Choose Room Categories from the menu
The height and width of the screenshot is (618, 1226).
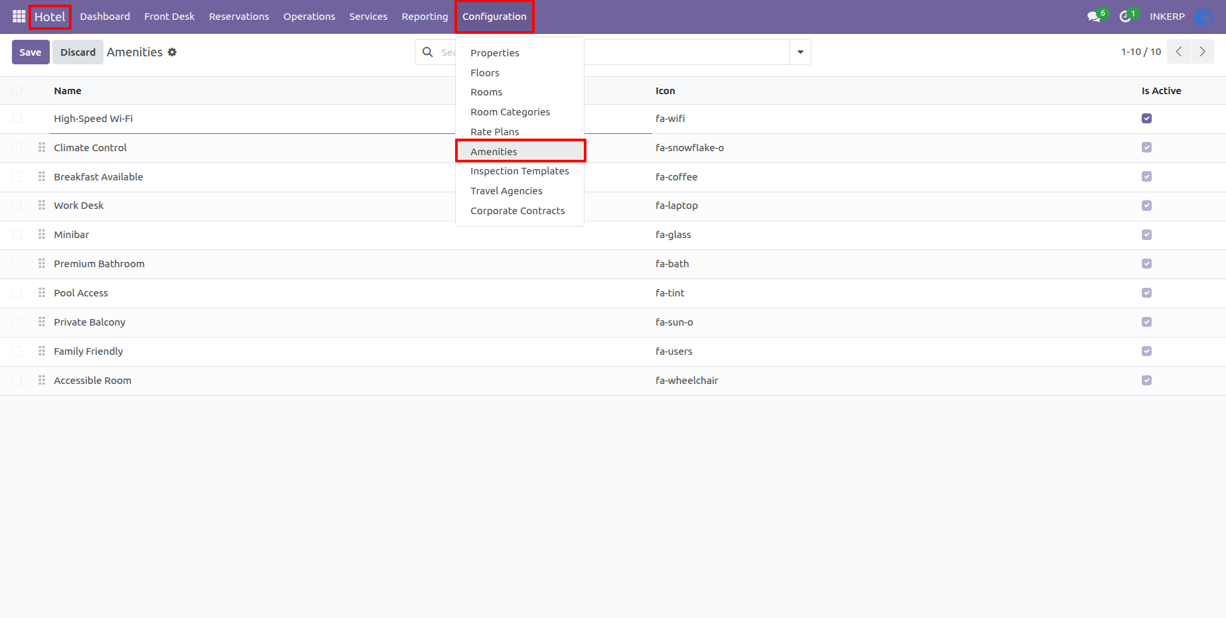point(510,112)
